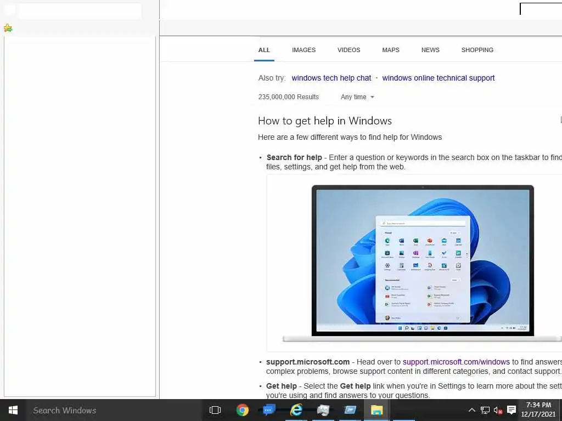562x421 pixels.
Task: Click 'Here are a few different ways' sentence
Action: pyautogui.click(x=350, y=138)
